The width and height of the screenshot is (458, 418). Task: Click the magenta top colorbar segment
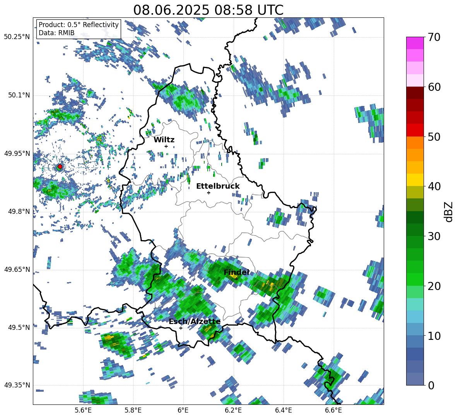(x=415, y=43)
